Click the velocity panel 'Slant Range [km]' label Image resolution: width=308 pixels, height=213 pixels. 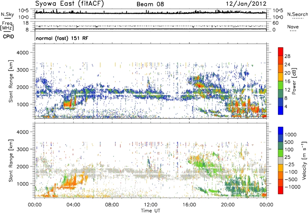(11, 160)
